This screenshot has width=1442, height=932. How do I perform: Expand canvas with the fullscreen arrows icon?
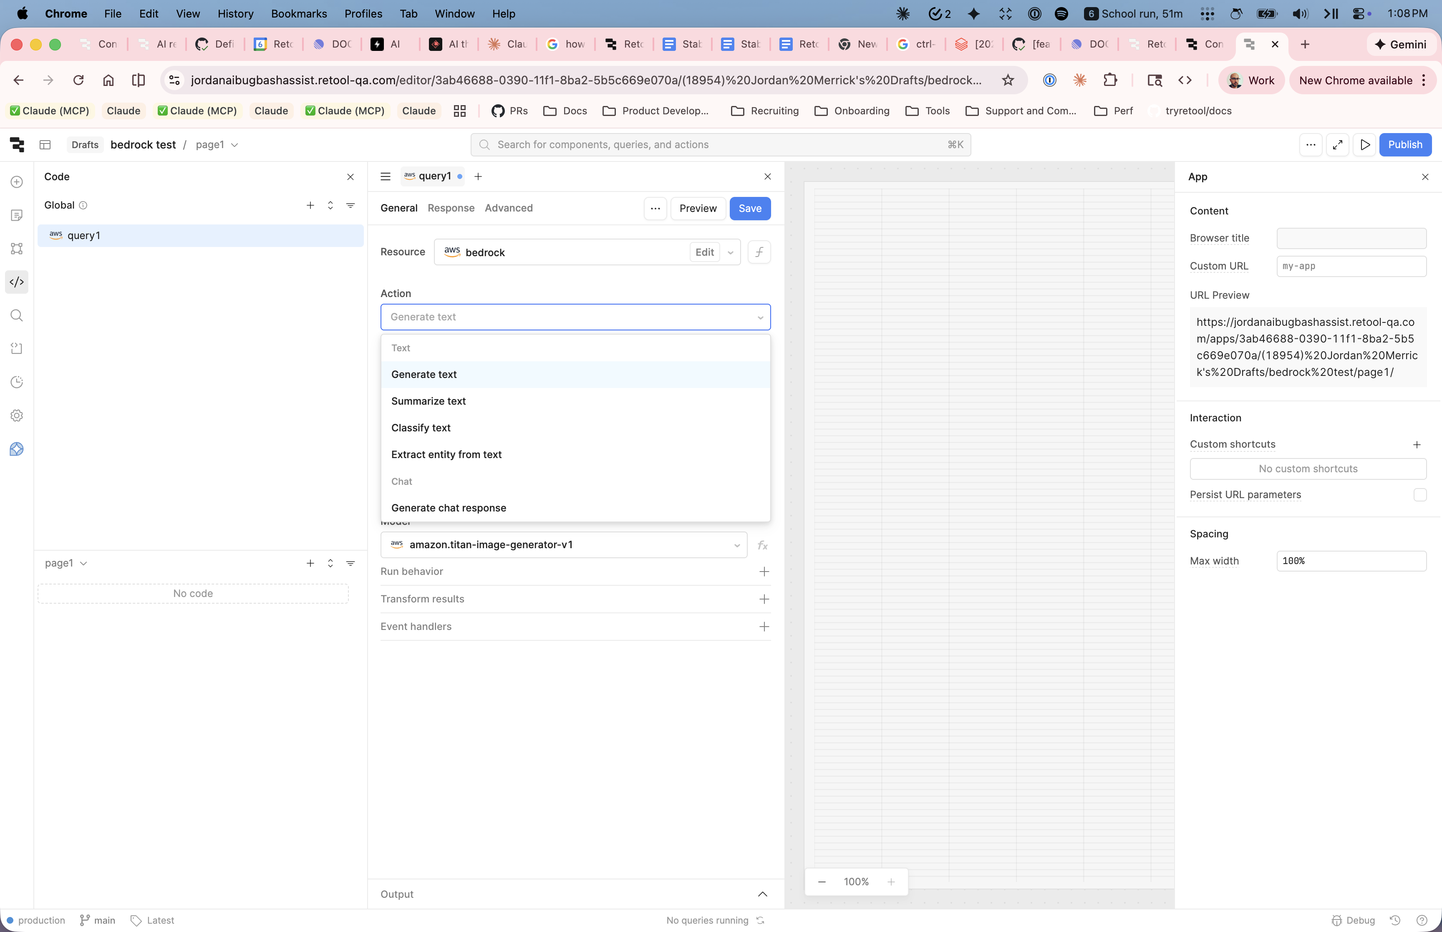[x=1338, y=145]
